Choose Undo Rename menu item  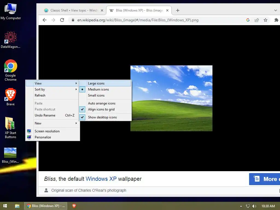[53, 115]
